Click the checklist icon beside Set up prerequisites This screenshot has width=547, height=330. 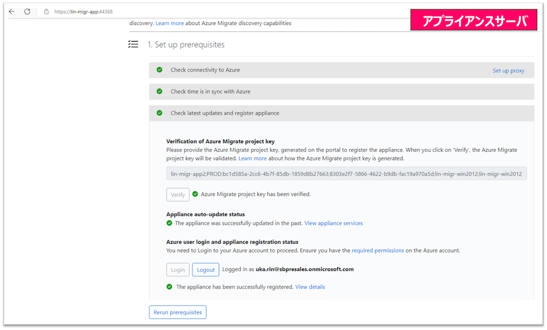[x=132, y=44]
